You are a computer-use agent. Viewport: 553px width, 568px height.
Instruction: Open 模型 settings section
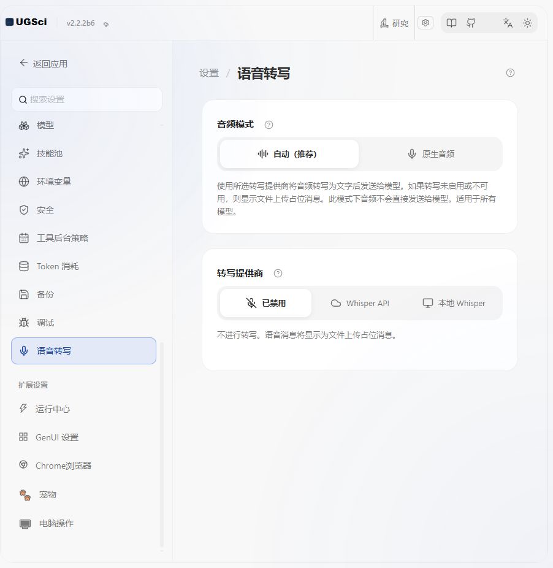pos(83,125)
